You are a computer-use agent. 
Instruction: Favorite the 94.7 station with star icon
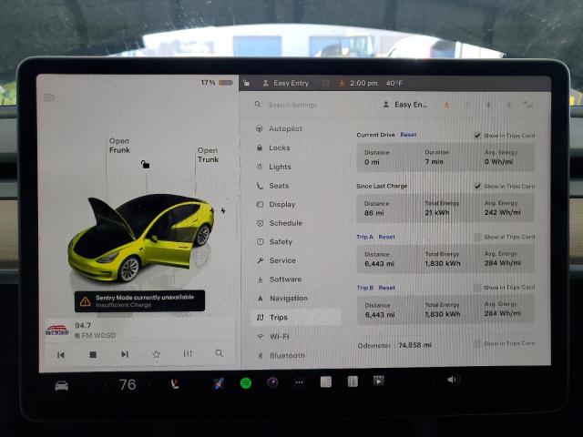[x=156, y=354]
